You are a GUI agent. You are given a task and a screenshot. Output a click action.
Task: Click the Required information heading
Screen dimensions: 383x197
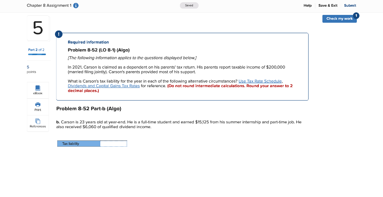tap(88, 42)
